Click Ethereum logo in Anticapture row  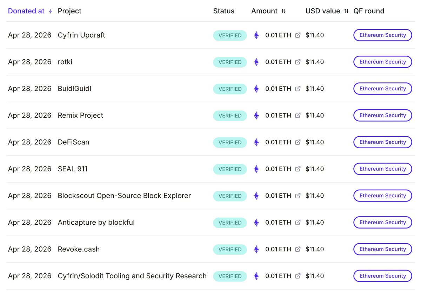coord(256,223)
